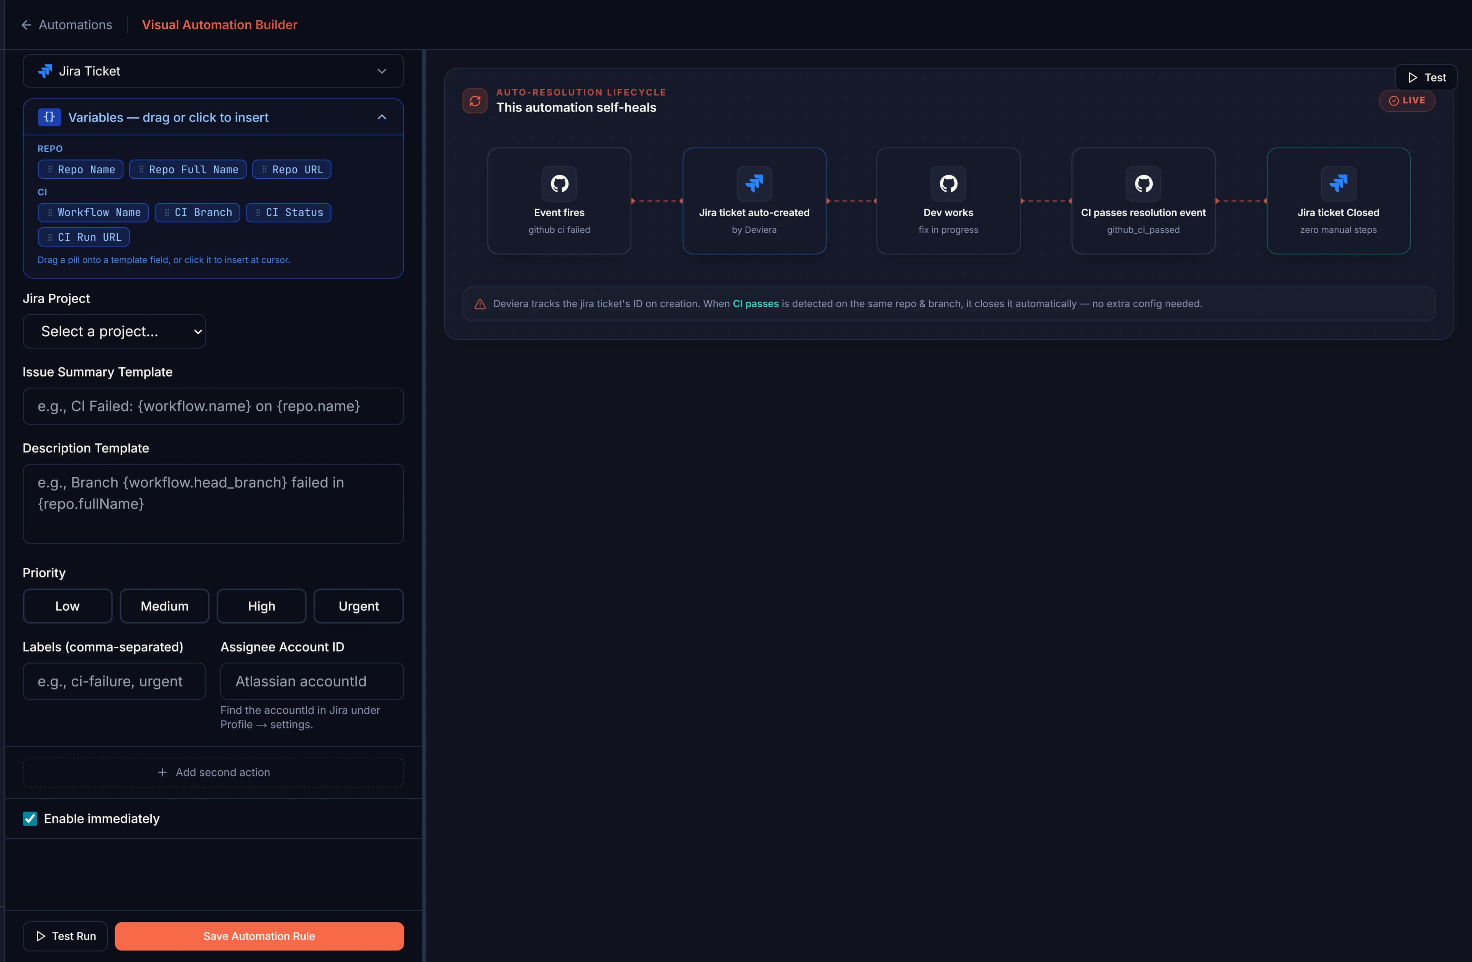
Task: Click 'fix in progress' caption
Action: point(948,230)
